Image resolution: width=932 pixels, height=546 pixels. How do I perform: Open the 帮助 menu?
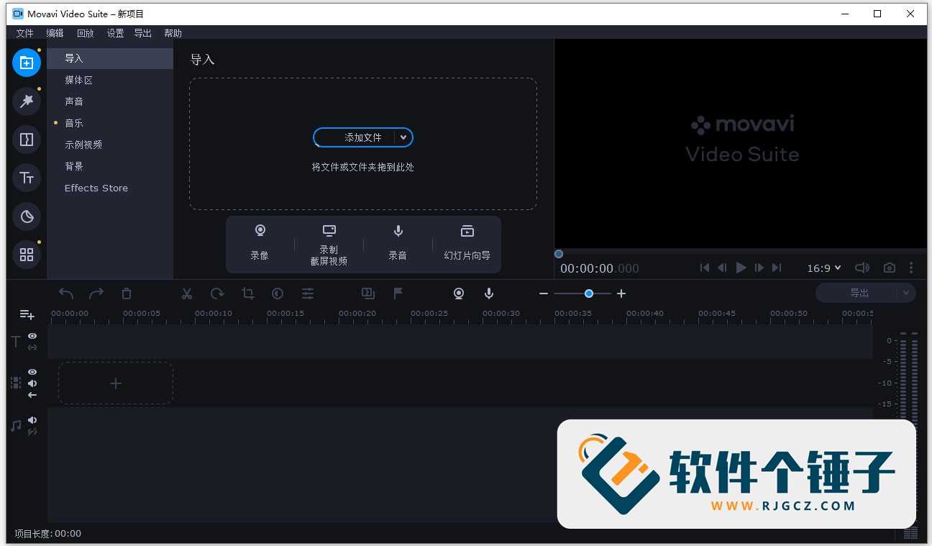point(173,33)
